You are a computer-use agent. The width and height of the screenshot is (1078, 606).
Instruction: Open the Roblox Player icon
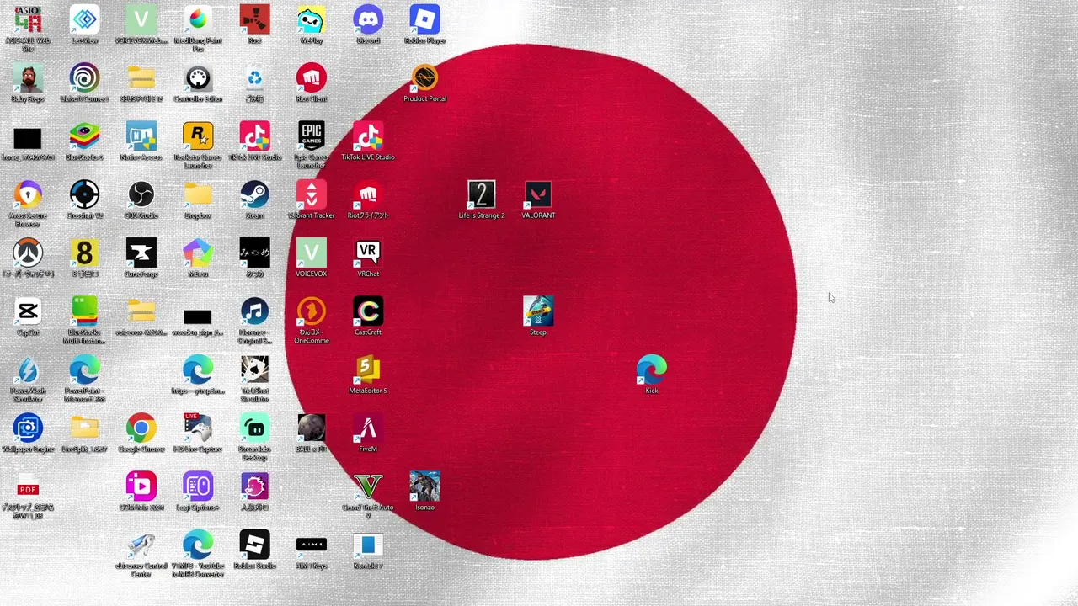point(424,19)
